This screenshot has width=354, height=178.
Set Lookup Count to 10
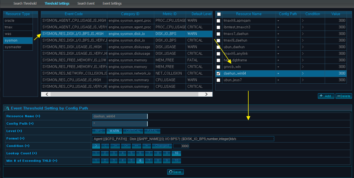coord(176,153)
